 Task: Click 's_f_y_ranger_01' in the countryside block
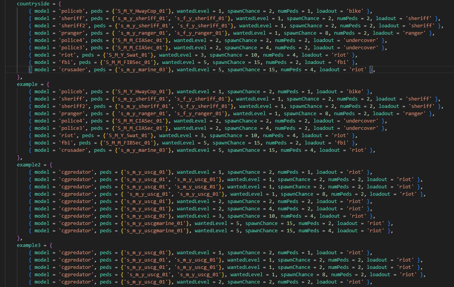199,33
